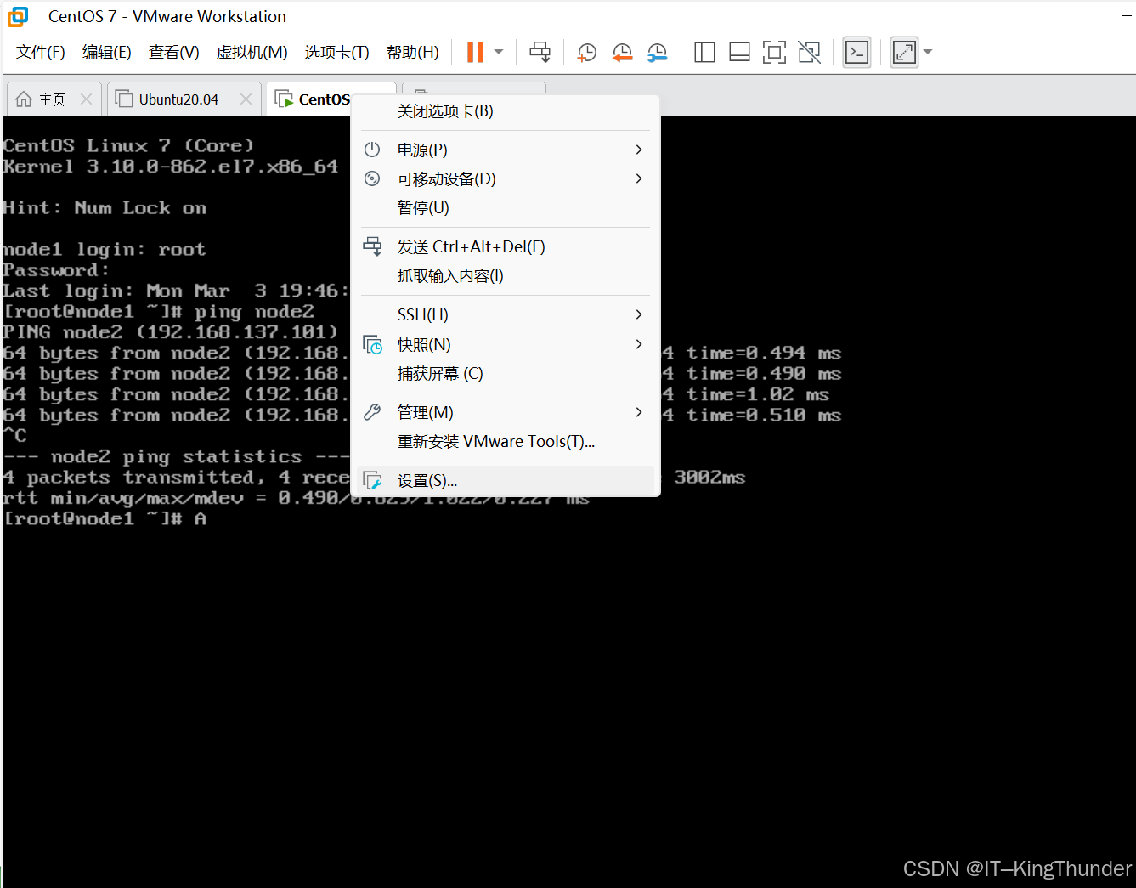
Task: Click the full screen mode icon
Action: [774, 53]
